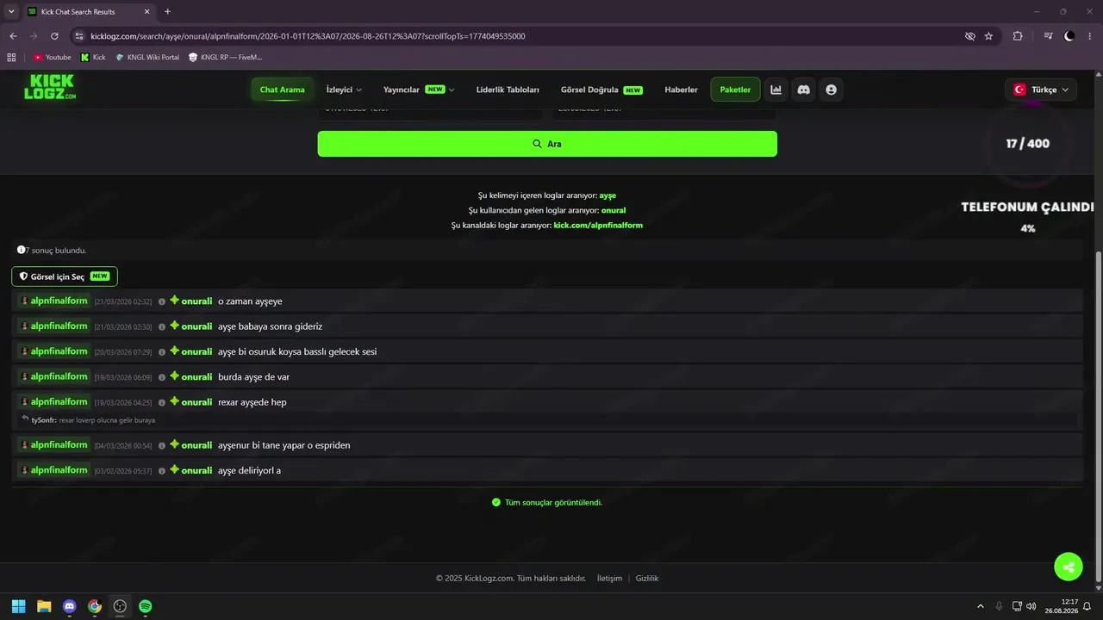Screen dimensions: 1103x620
Task: Click '7 sonuç bulundu.' text
Action: coord(55,251)
